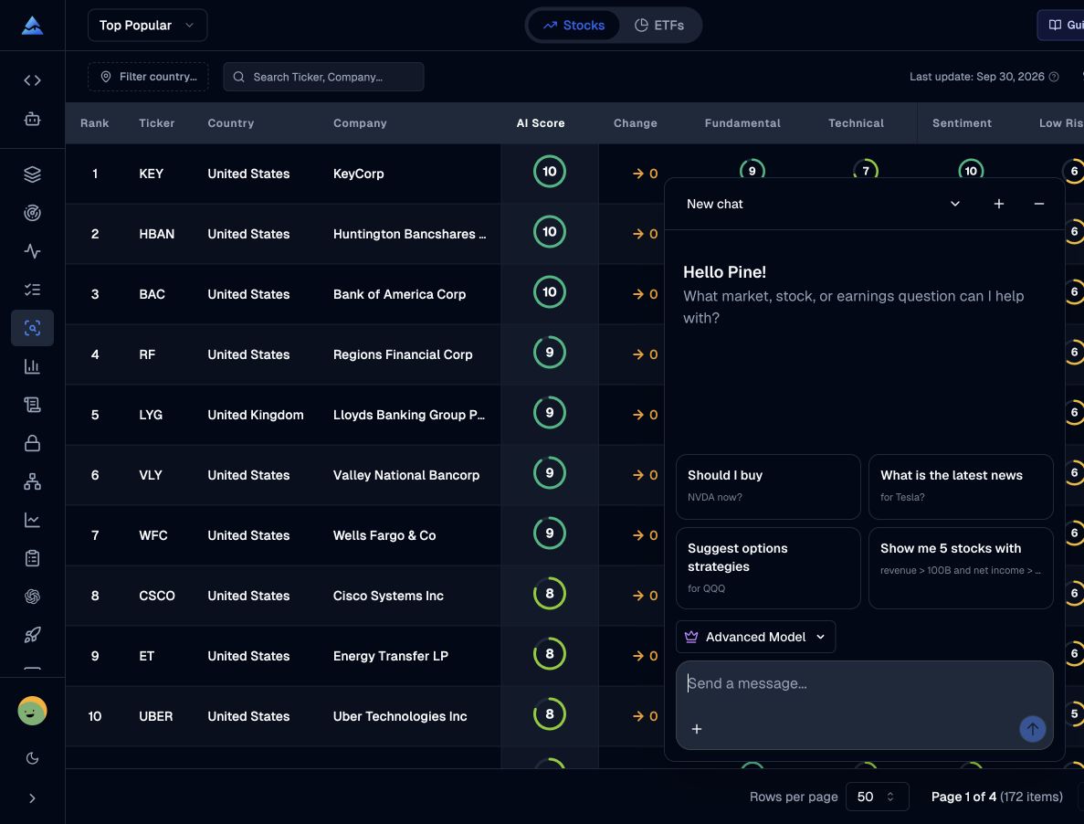This screenshot has width=1084, height=824.
Task: Open the activity pulse sidebar icon
Action: 33,251
